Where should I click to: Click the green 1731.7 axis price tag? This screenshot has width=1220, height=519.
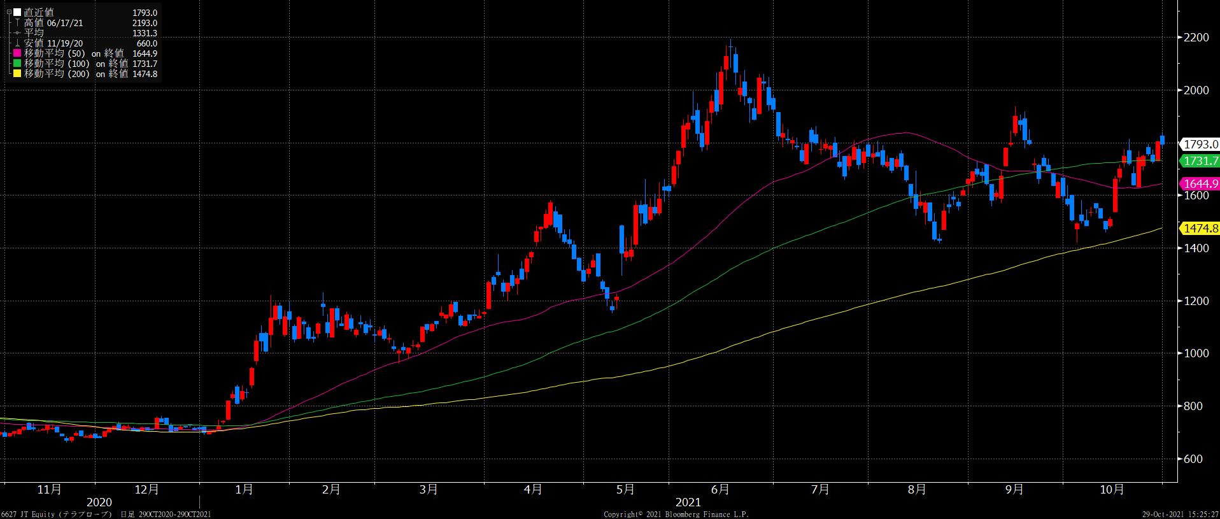point(1200,160)
